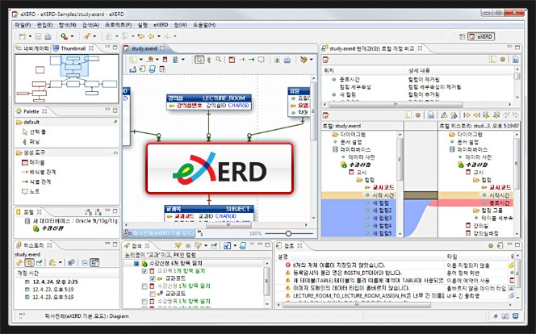Toggle the checkmark filter icon in search toolbar
536x334 pixels.
(x=227, y=245)
